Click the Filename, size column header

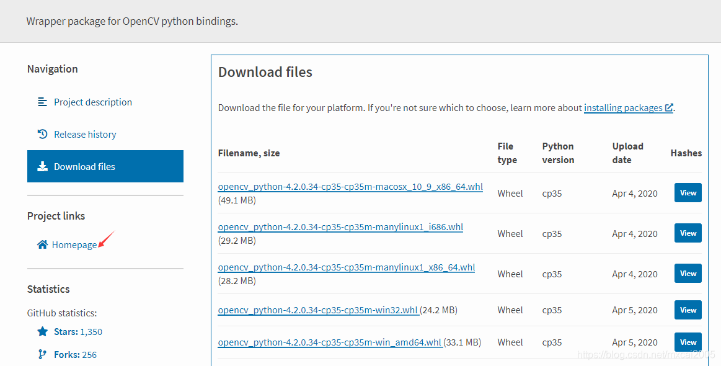point(249,153)
